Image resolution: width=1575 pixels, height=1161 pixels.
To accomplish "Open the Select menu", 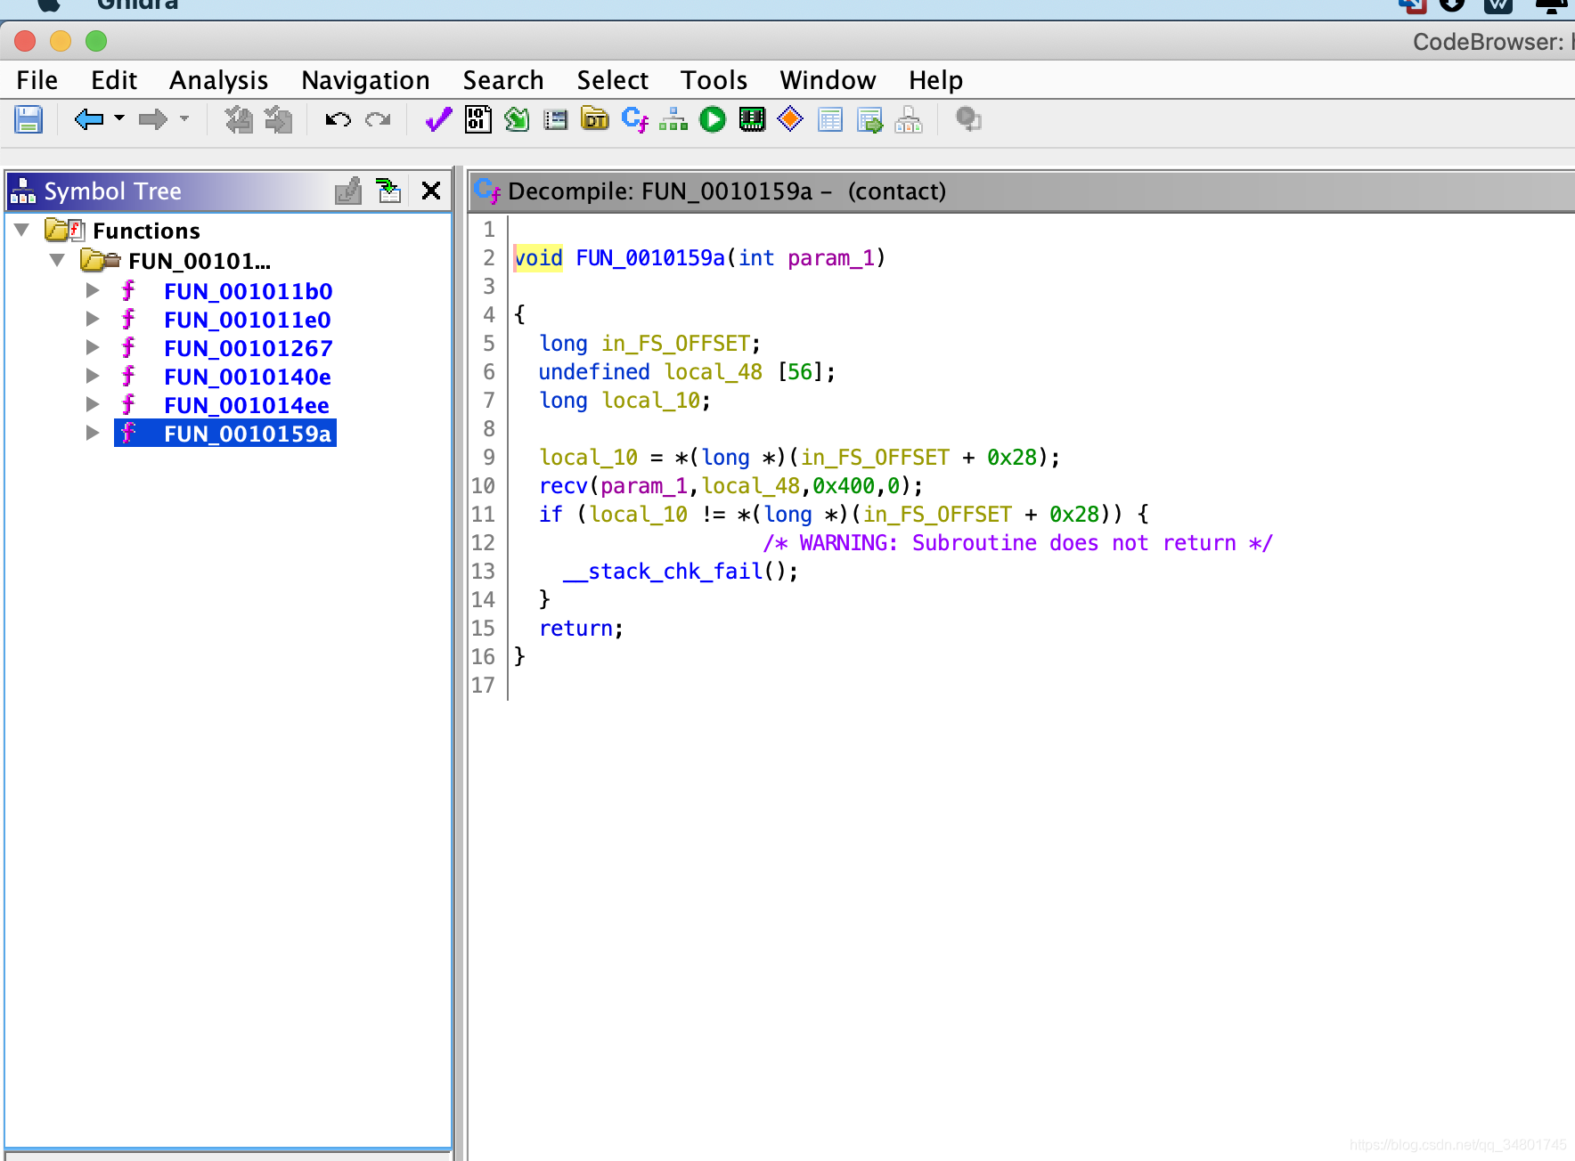I will click(x=613, y=80).
